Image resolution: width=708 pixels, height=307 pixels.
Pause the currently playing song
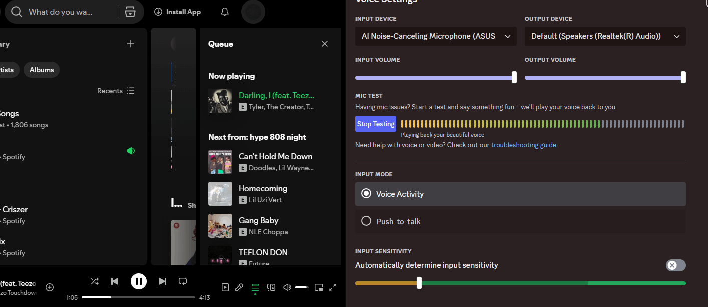(139, 281)
